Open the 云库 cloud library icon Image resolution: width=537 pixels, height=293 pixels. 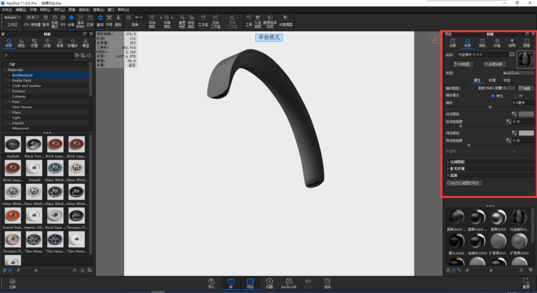click(12, 284)
